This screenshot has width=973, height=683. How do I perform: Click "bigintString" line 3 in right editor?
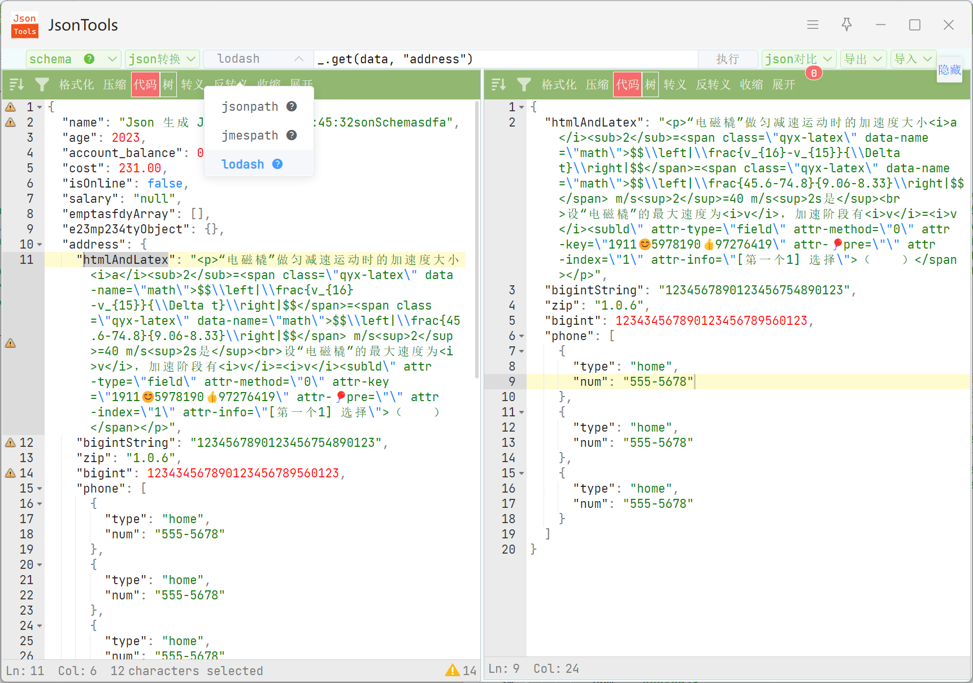tap(700, 290)
